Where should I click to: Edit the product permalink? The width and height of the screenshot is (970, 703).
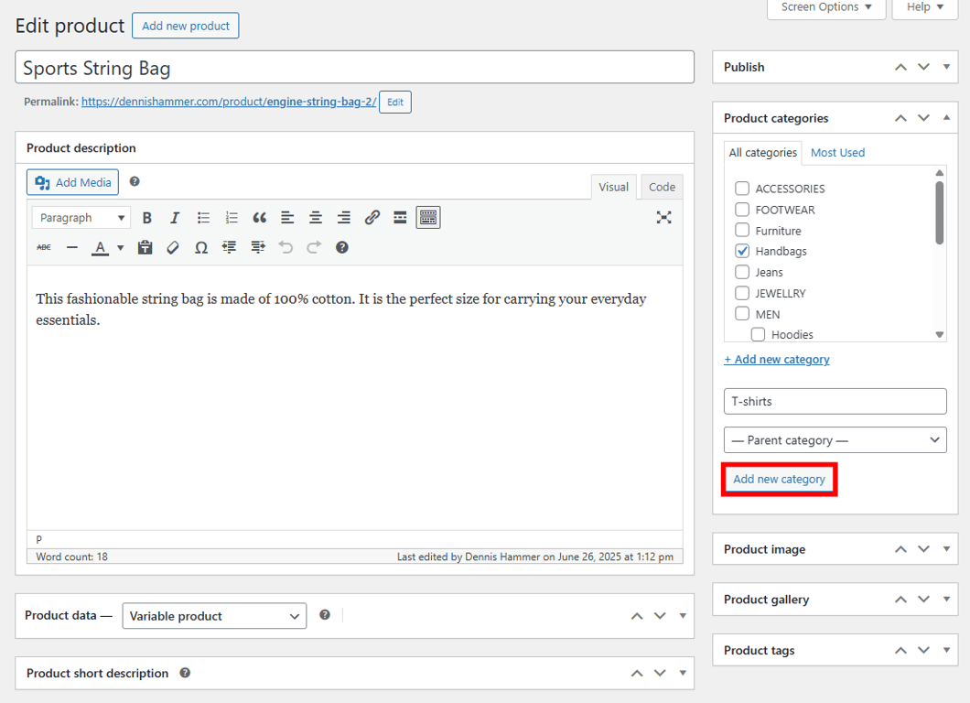click(x=394, y=102)
